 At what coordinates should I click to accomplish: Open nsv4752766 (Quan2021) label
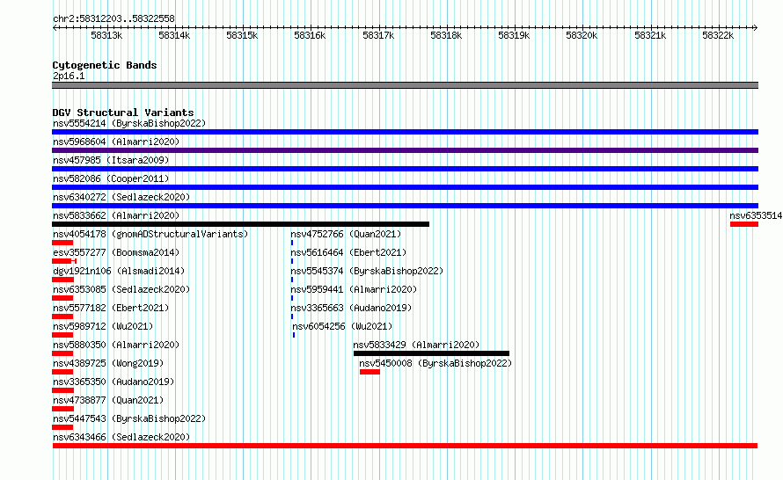[346, 234]
